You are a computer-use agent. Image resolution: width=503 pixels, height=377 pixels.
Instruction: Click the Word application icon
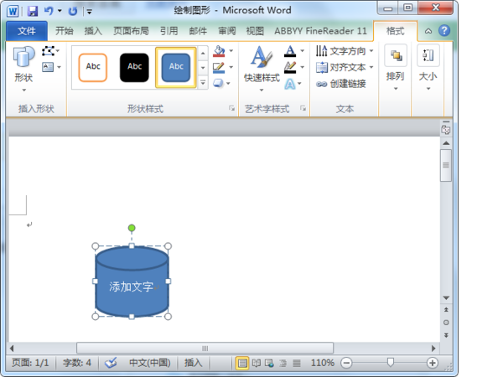click(13, 11)
